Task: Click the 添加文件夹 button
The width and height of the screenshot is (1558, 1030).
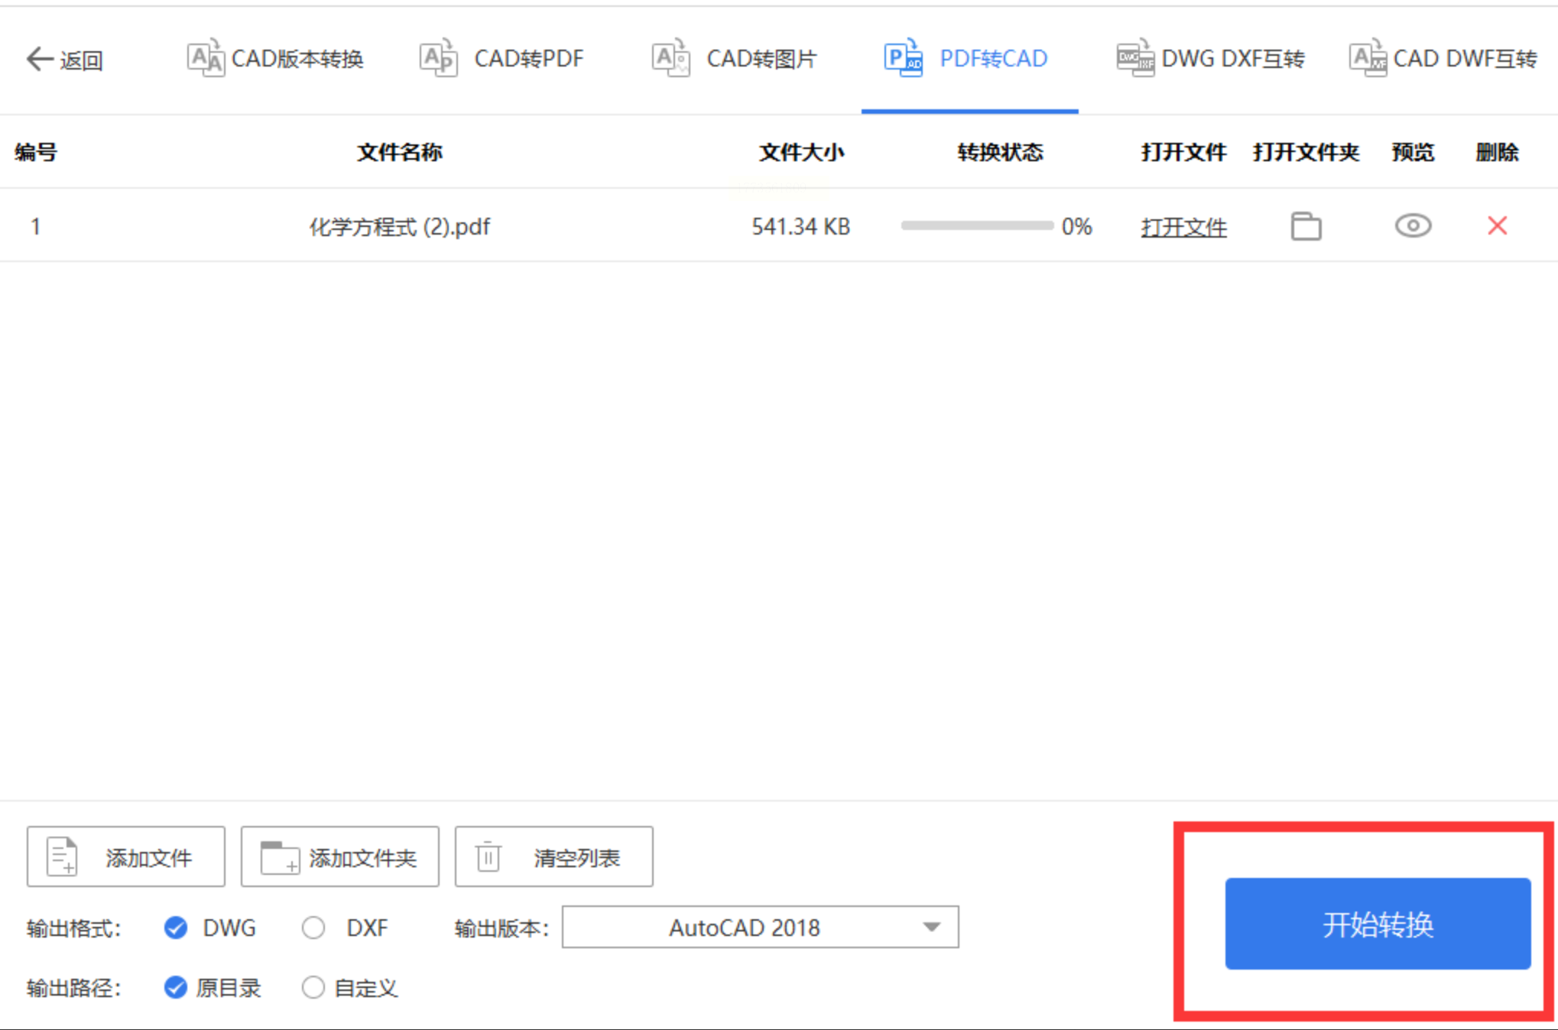Action: point(339,857)
